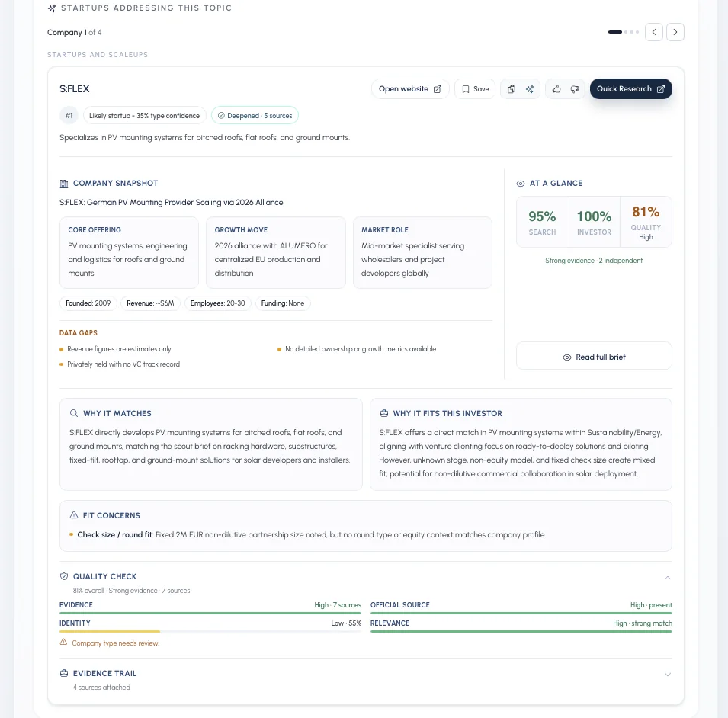Select the 81% Quality High score

pyautogui.click(x=646, y=222)
